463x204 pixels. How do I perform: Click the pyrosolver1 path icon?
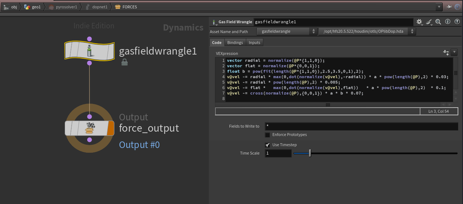pos(51,7)
